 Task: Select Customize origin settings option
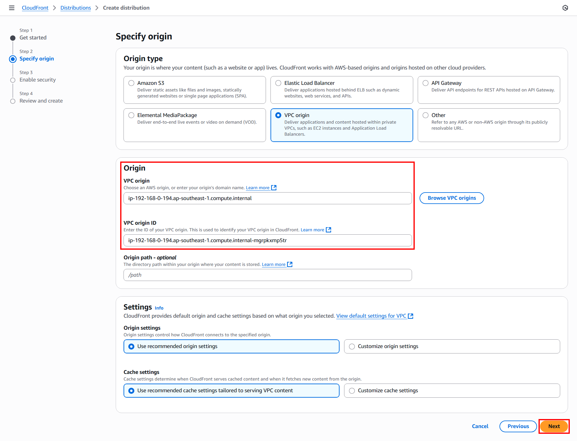(352, 347)
